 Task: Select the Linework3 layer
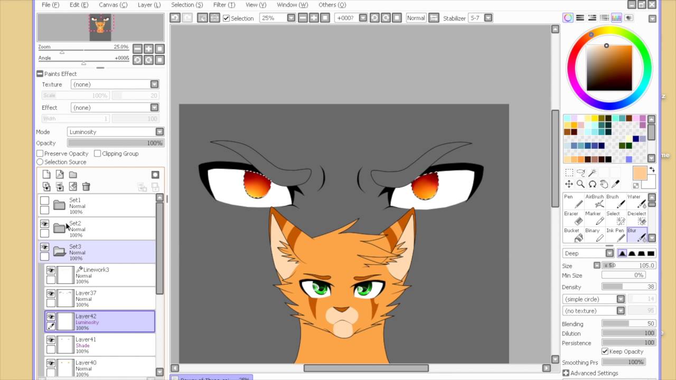coord(100,275)
